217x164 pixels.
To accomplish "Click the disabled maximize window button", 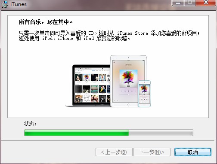I will click(x=190, y=3).
